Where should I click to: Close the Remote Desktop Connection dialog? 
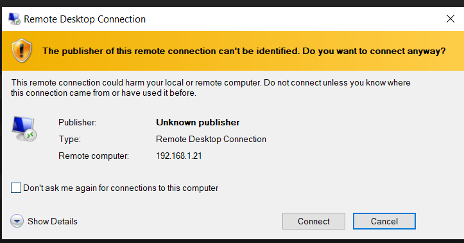click(451, 19)
